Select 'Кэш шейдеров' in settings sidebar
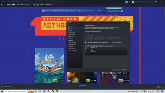 click(x=75, y=51)
